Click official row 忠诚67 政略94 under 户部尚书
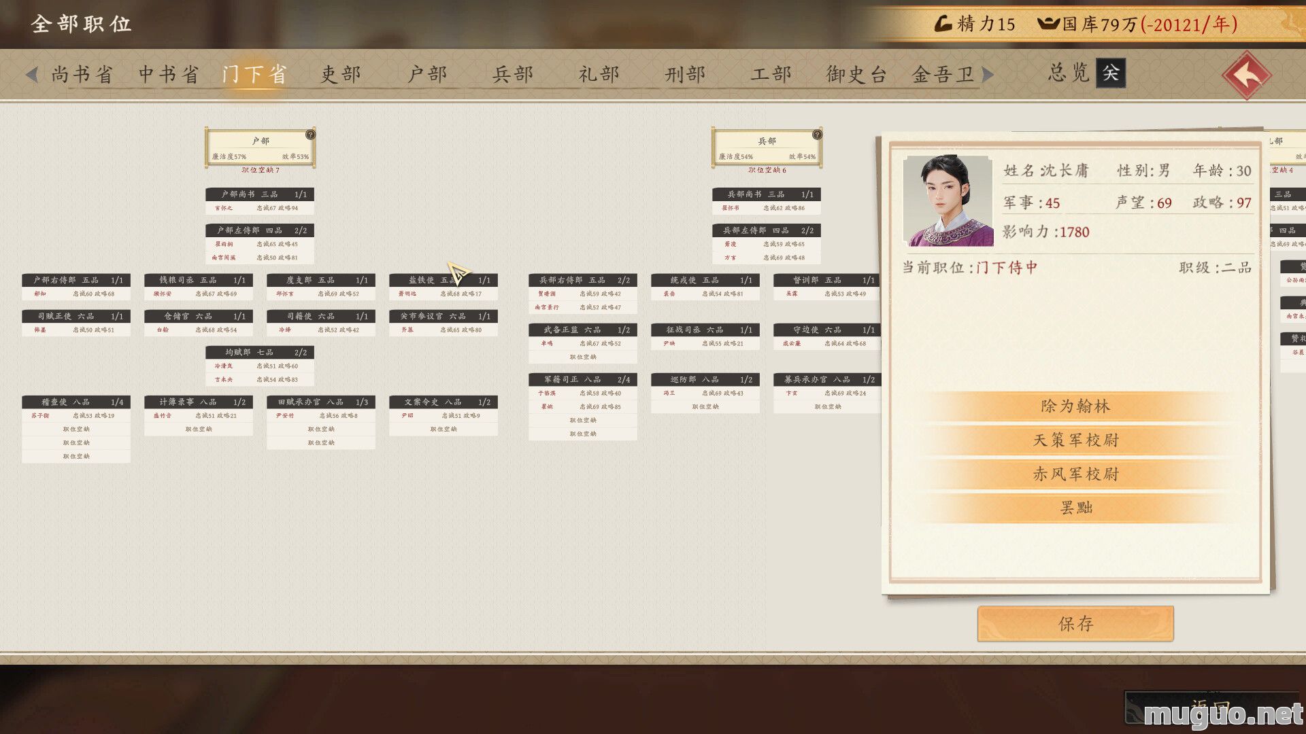The height and width of the screenshot is (734, 1306). click(260, 208)
